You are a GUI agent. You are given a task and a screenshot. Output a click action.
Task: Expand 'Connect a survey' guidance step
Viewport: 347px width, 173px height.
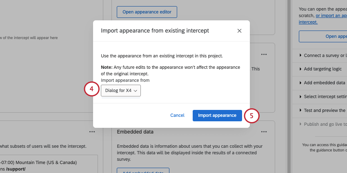(323, 55)
